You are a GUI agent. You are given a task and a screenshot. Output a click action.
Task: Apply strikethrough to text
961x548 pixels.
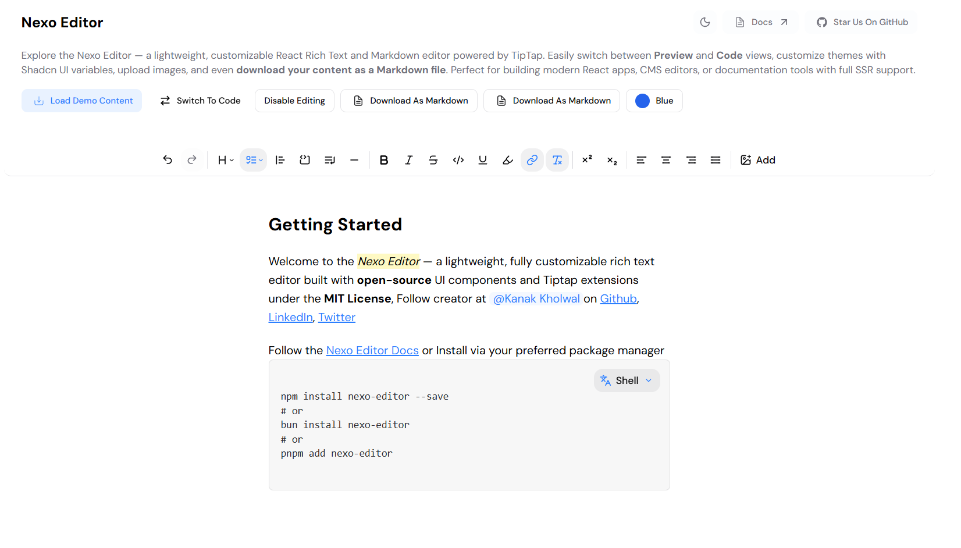pos(433,160)
